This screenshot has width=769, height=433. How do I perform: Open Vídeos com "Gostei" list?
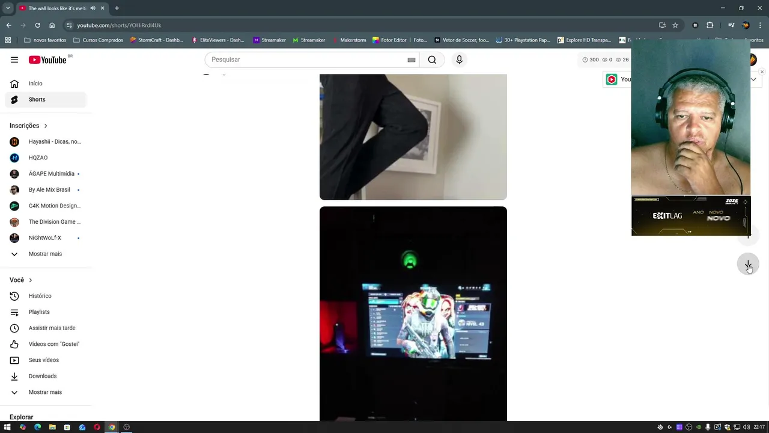tap(46, 344)
